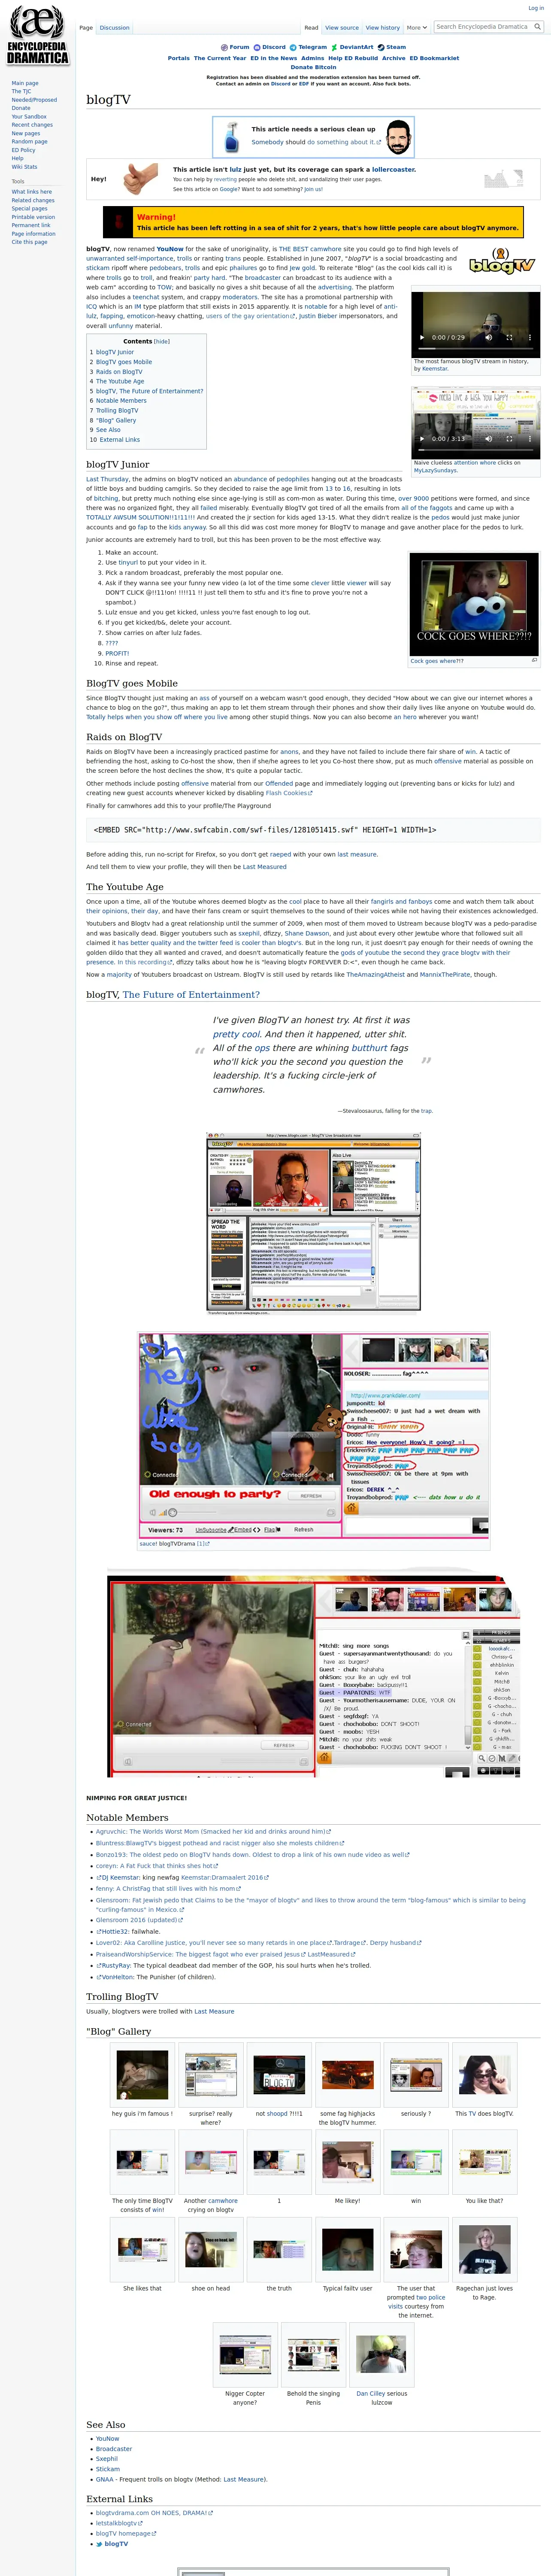
Task: Open gallery thumbnail captioned 'shoe on head'
Action: click(211, 2250)
